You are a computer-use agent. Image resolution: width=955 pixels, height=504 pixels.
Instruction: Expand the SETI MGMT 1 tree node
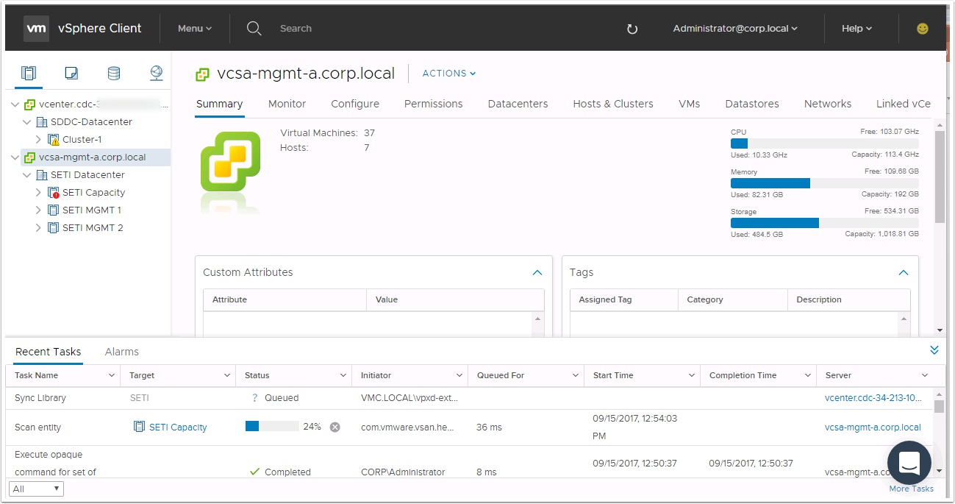pos(39,210)
